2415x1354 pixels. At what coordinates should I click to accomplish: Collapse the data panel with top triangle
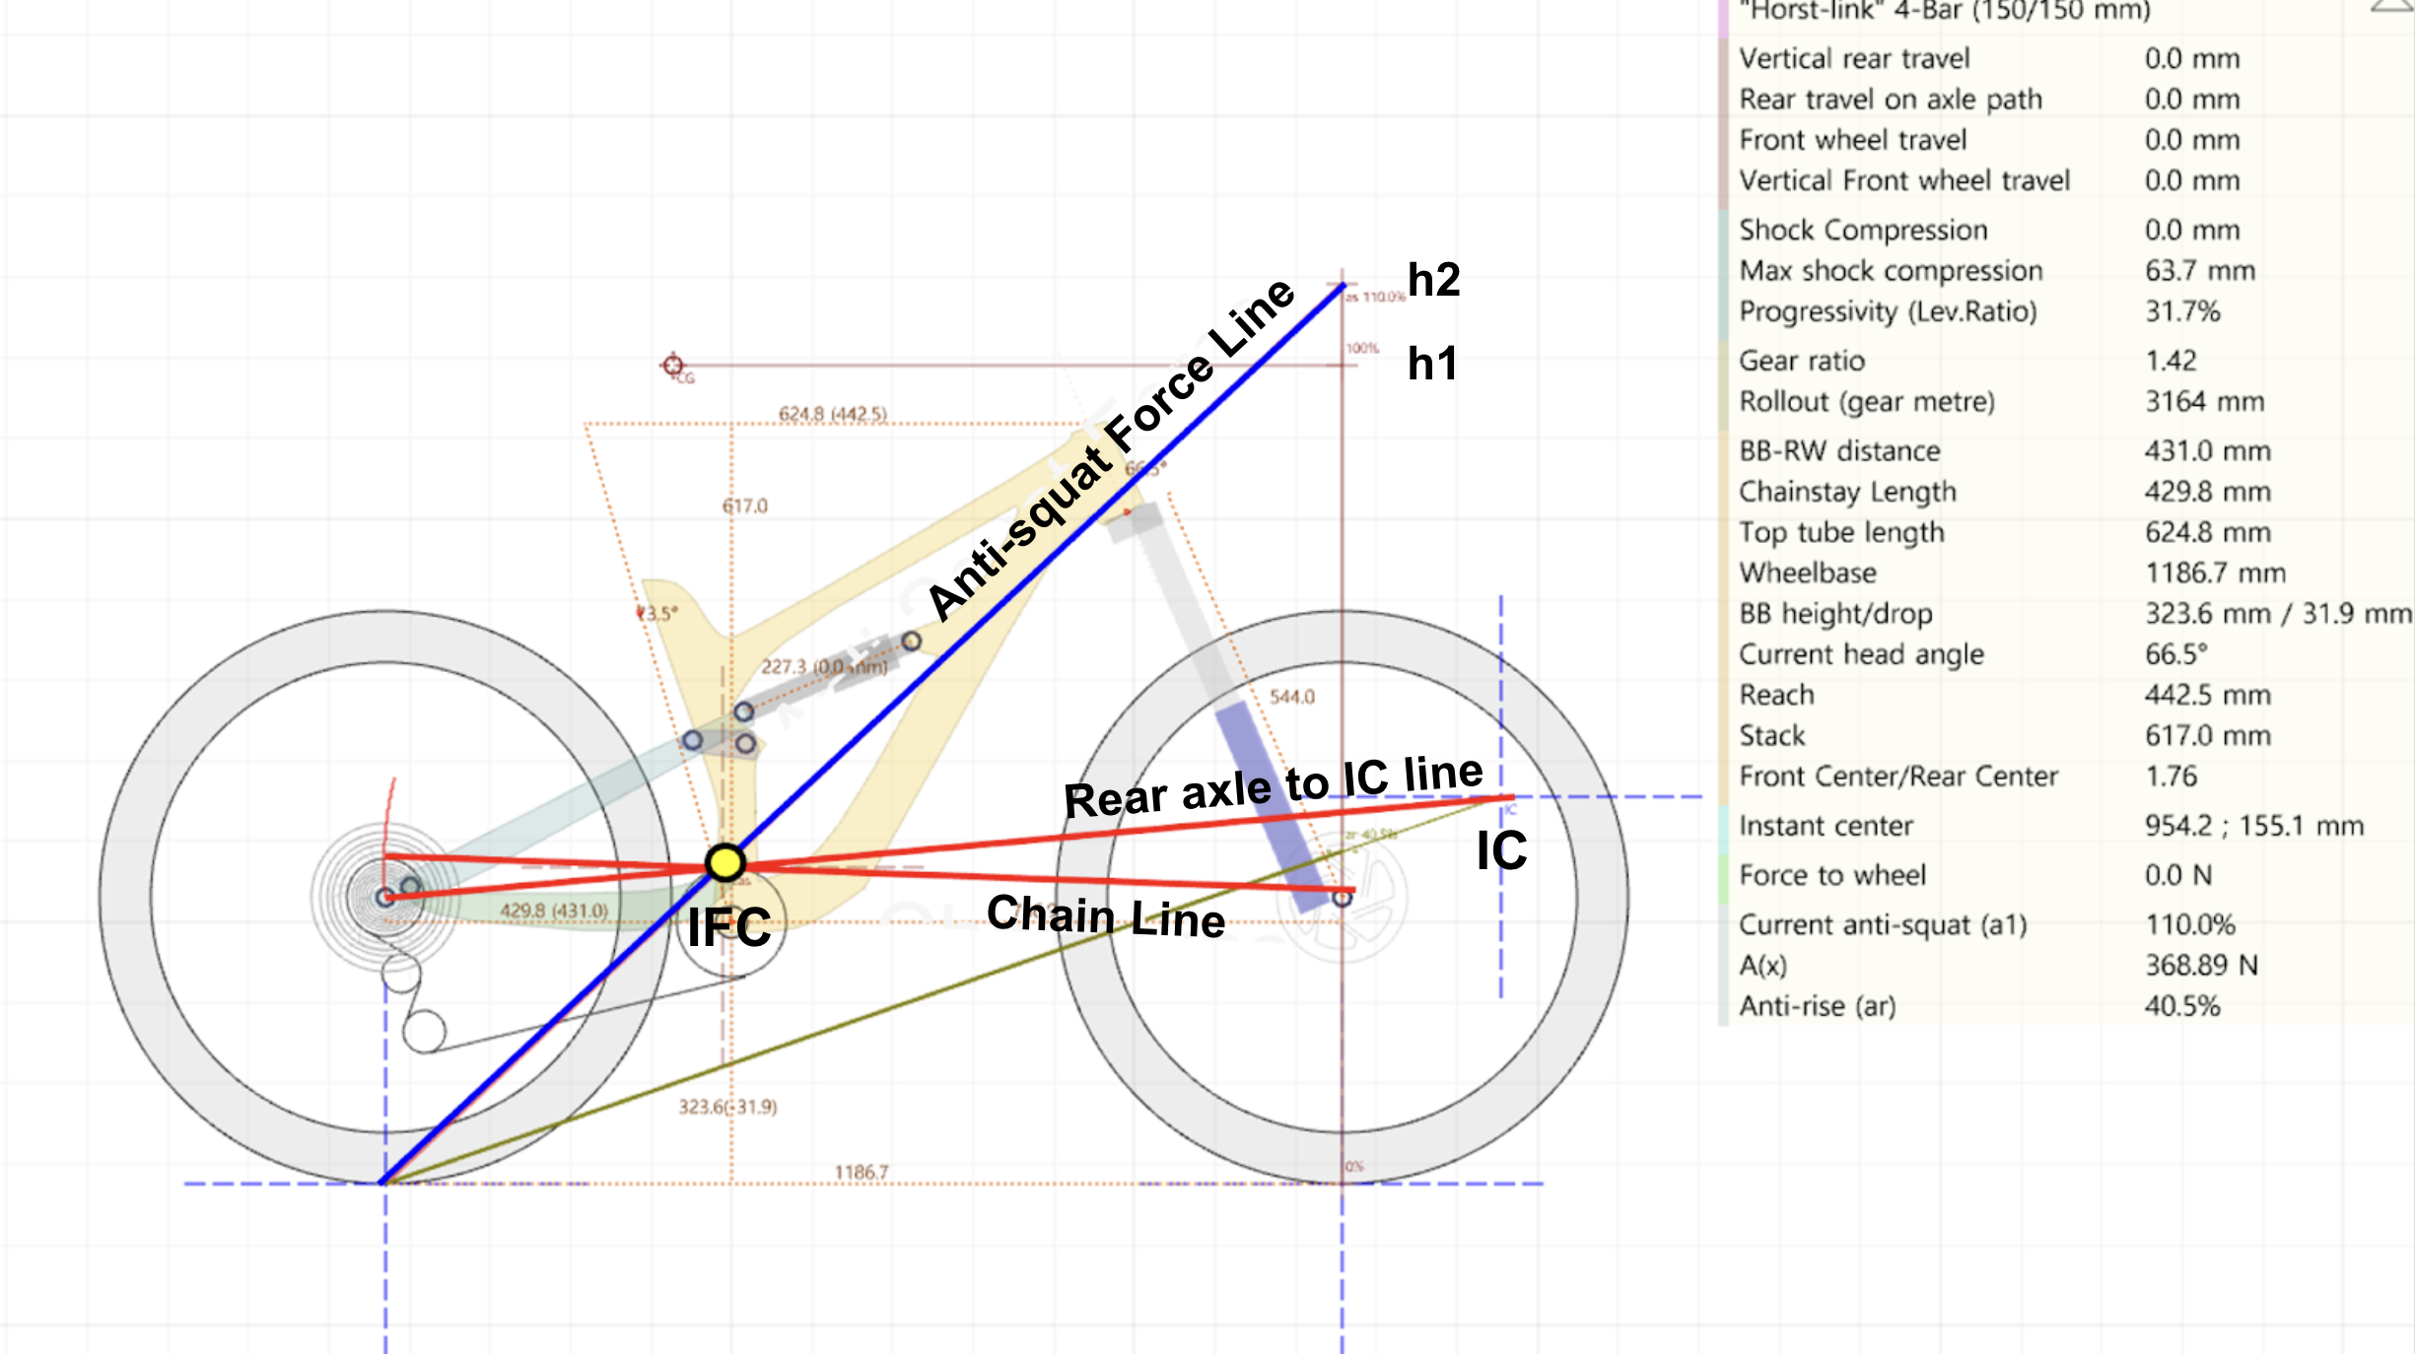[2391, 8]
